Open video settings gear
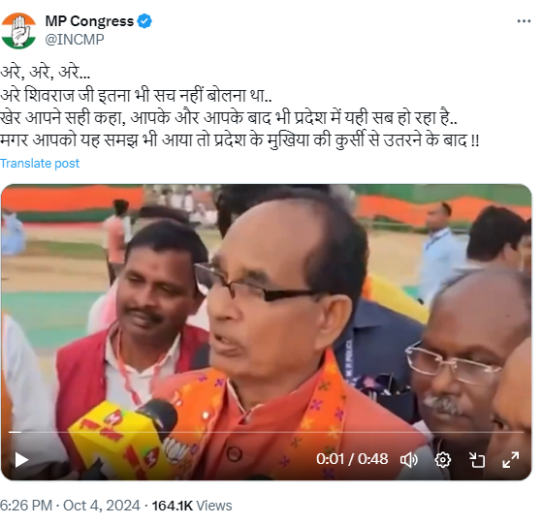This screenshot has height=524, width=542. pyautogui.click(x=443, y=460)
